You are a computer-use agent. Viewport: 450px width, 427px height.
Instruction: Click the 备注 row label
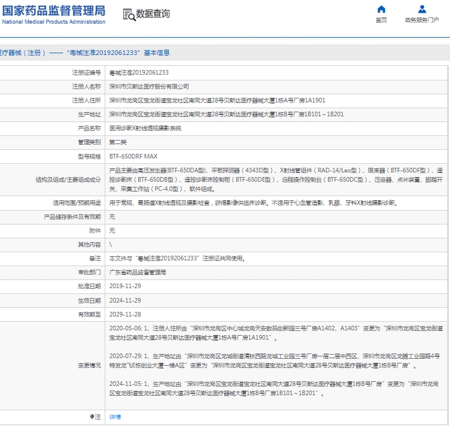point(95,258)
